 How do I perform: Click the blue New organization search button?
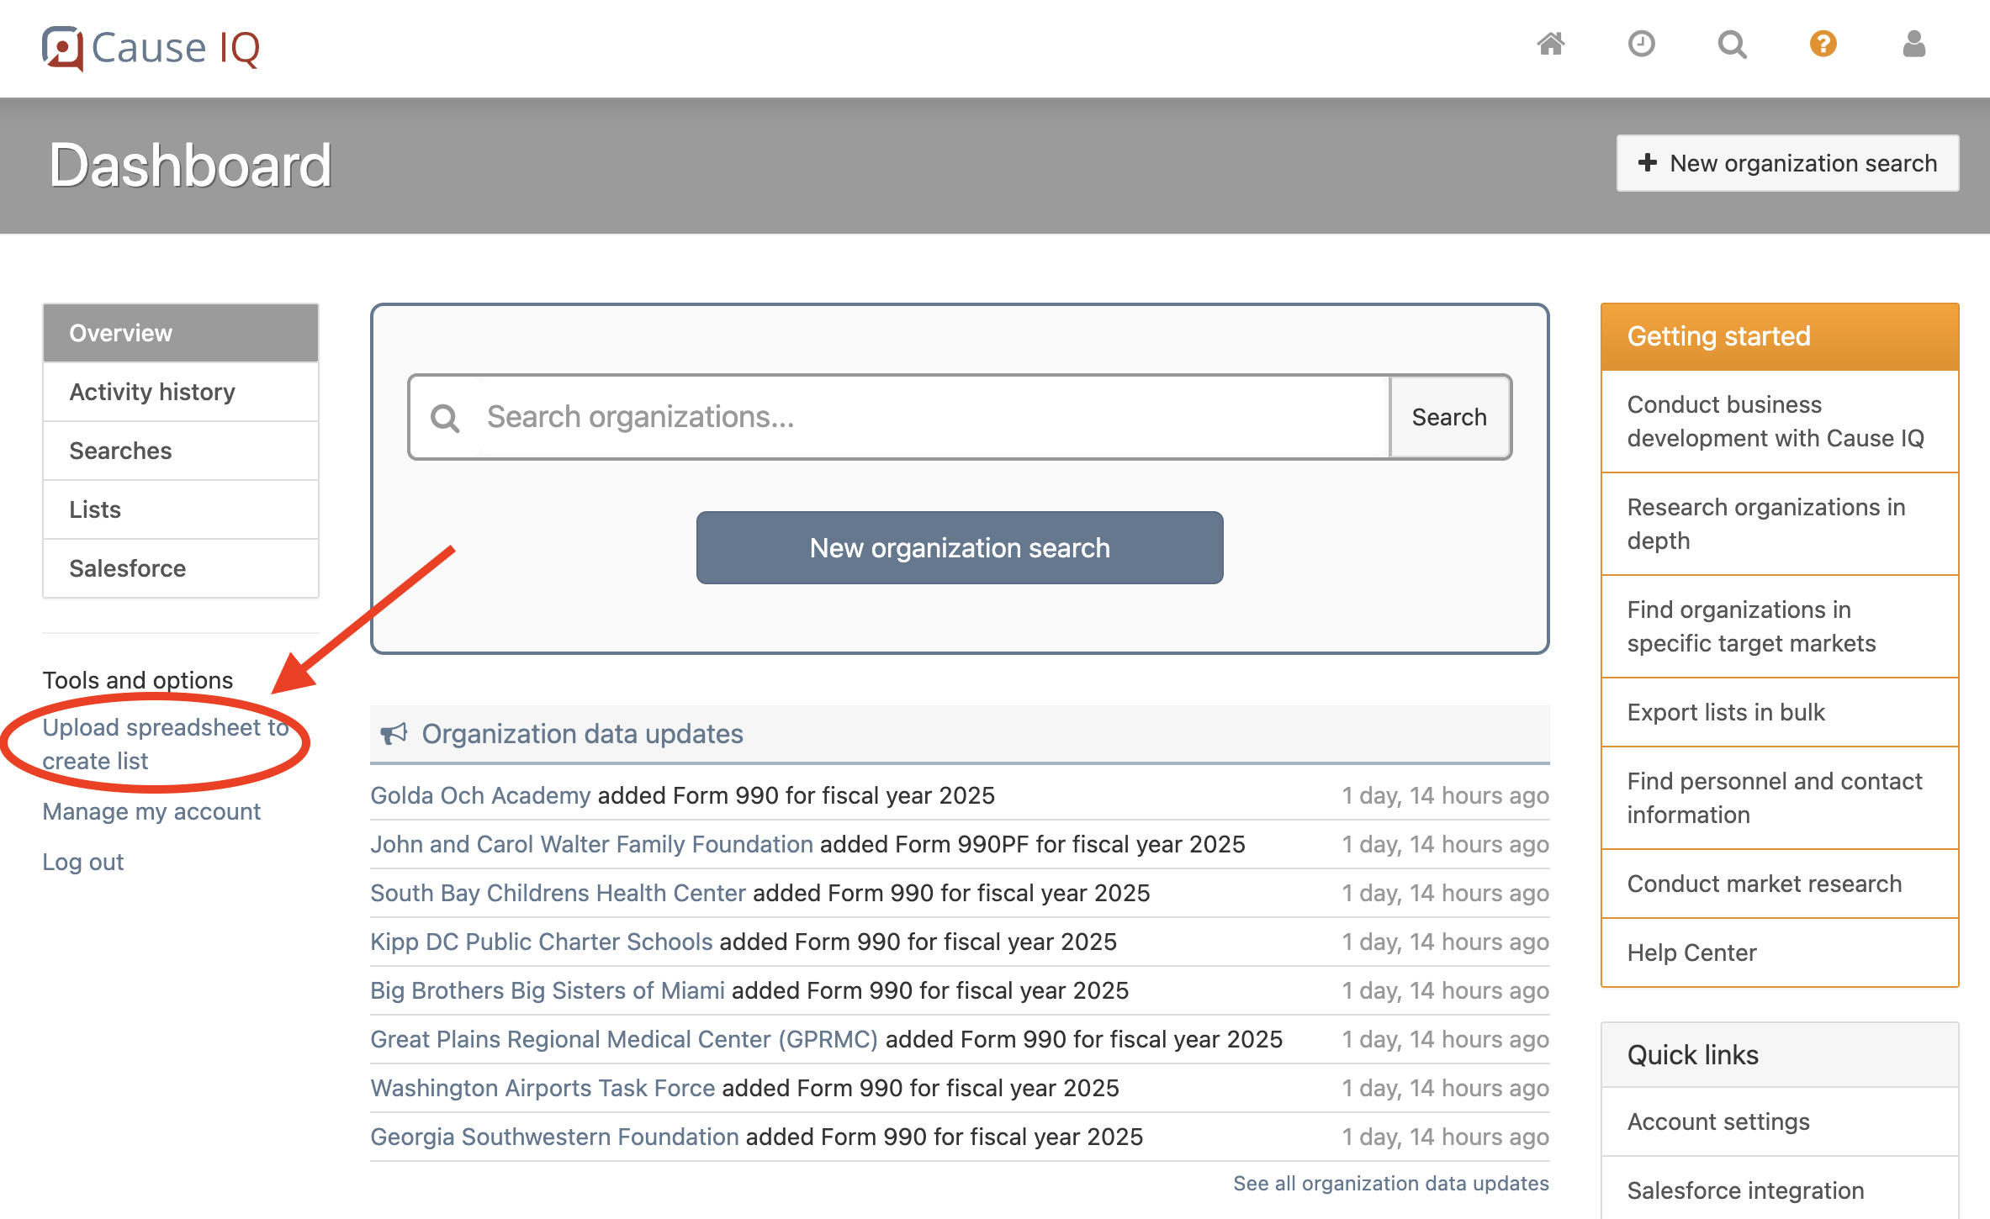[x=960, y=547]
